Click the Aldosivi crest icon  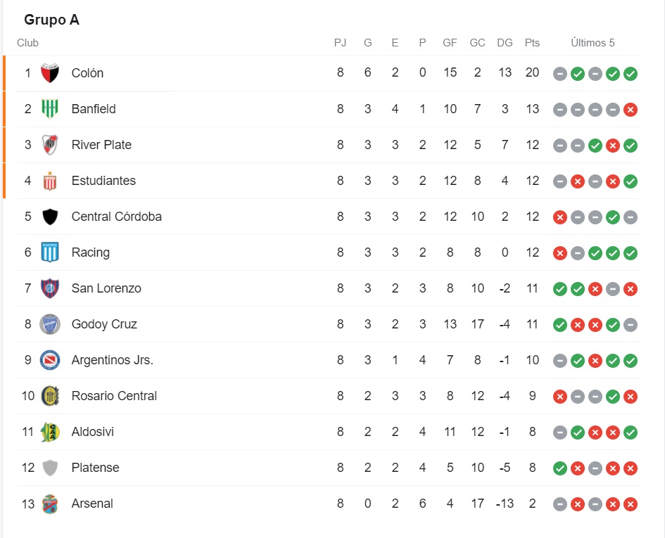50,432
